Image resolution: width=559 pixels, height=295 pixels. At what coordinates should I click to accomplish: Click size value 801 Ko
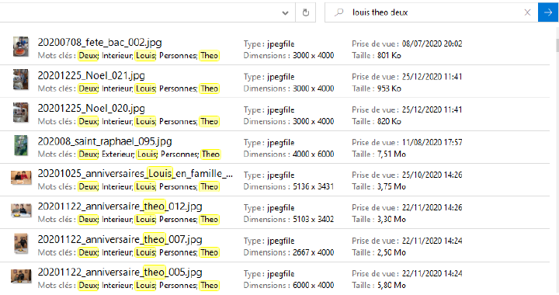tap(389, 56)
